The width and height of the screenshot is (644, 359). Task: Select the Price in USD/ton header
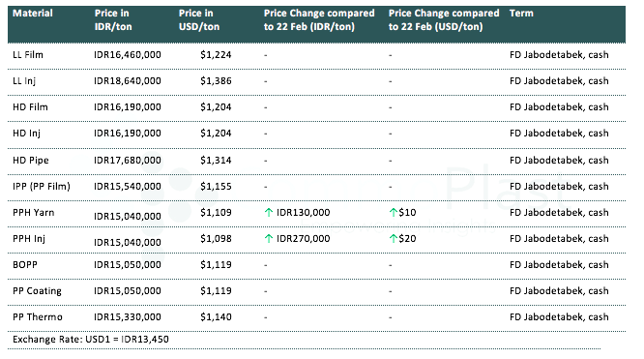[x=199, y=19]
